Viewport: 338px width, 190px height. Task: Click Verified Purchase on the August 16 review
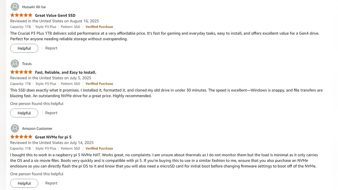(99, 27)
